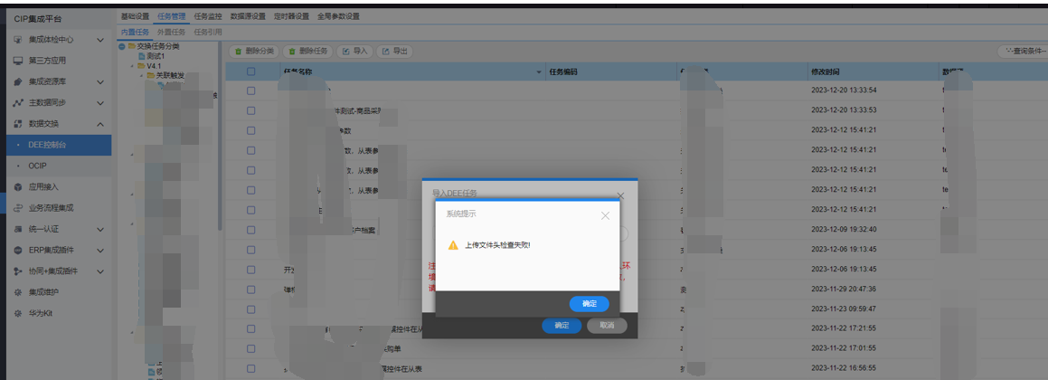Check the first task row checkbox

250,90
